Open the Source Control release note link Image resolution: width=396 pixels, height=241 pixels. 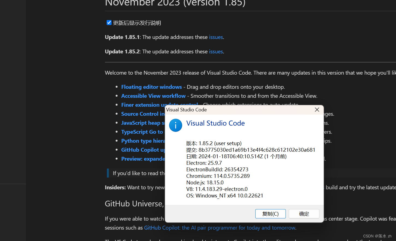[143, 114]
